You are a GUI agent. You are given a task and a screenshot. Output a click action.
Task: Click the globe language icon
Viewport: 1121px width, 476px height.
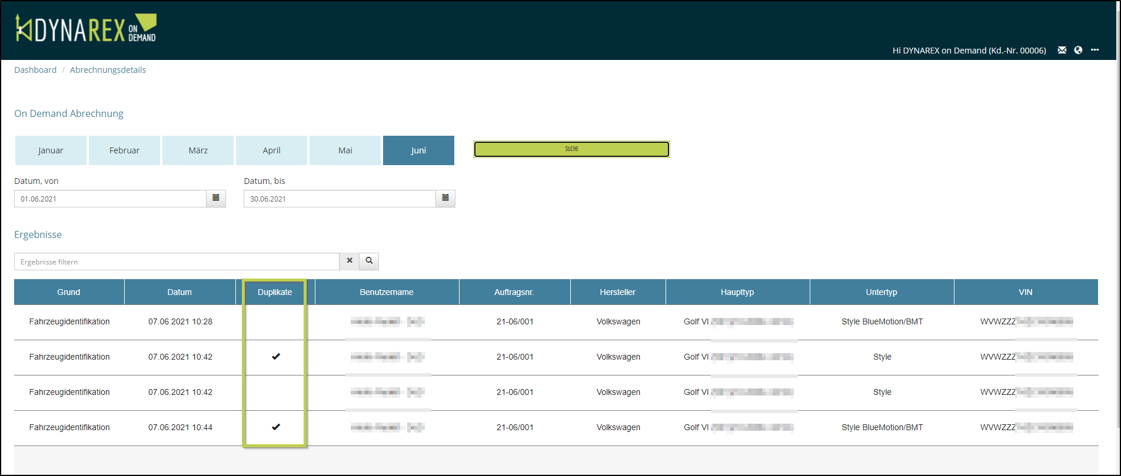[1078, 50]
